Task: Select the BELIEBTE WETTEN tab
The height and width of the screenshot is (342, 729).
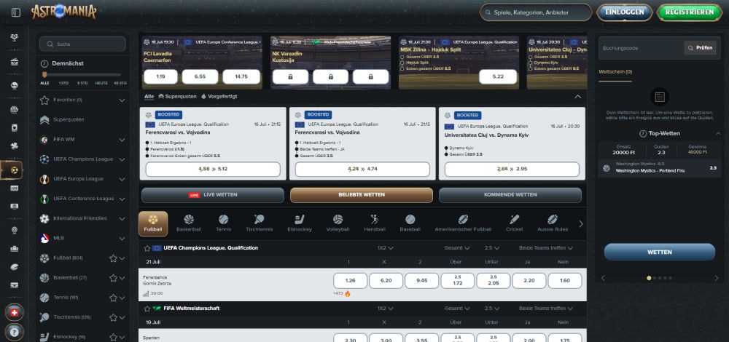Action: click(362, 195)
